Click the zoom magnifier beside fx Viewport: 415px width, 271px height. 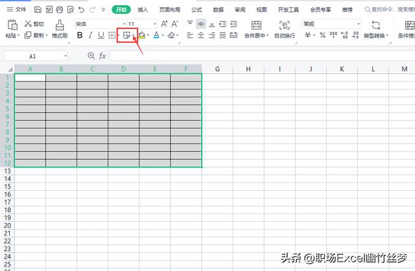pyautogui.click(x=91, y=56)
